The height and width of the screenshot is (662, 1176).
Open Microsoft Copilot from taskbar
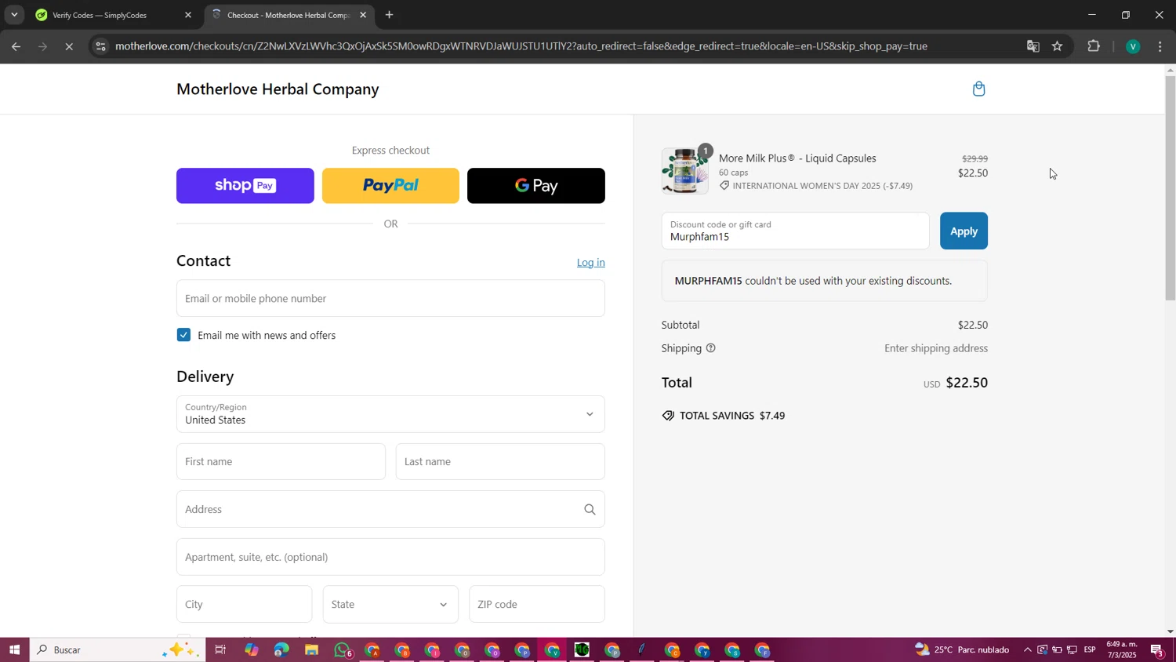coord(251,649)
